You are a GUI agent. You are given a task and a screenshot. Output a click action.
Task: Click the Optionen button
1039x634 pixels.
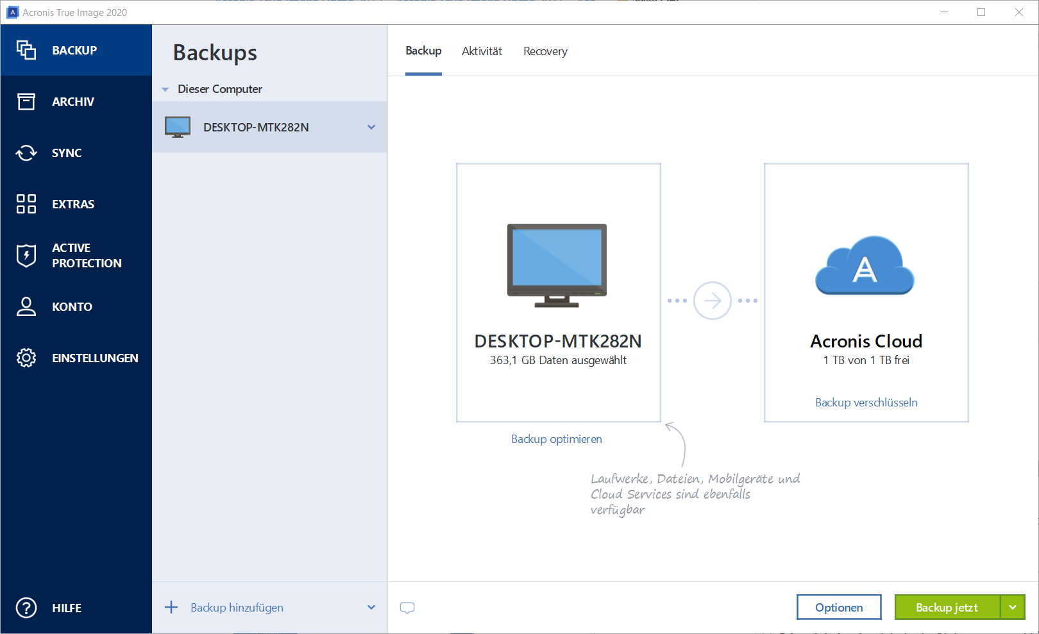839,607
